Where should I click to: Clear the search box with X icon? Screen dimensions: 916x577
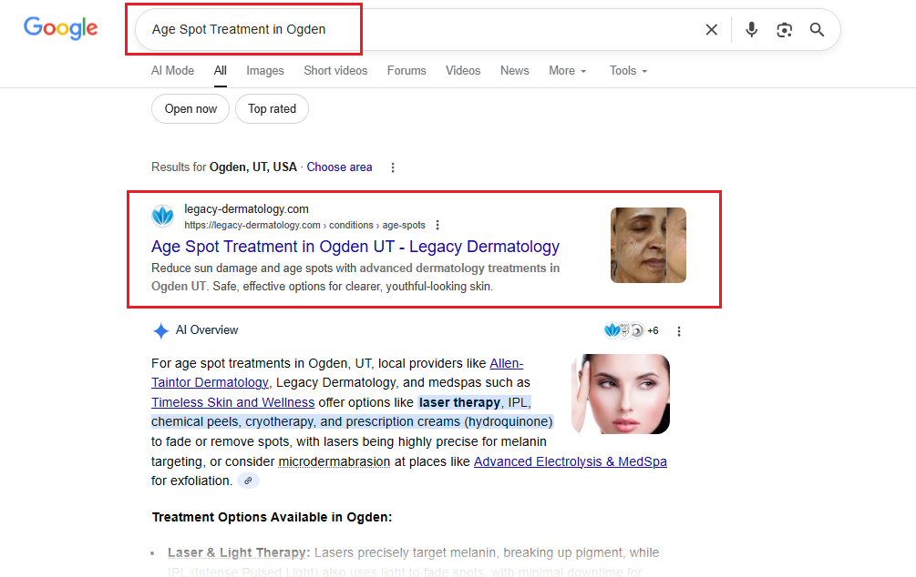[711, 30]
